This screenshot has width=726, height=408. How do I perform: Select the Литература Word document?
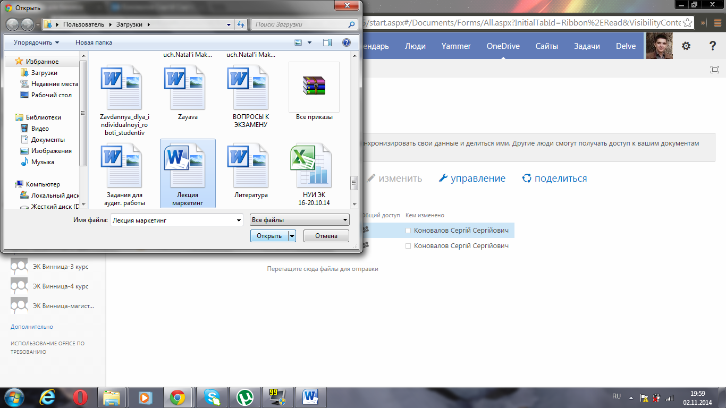coord(250,170)
